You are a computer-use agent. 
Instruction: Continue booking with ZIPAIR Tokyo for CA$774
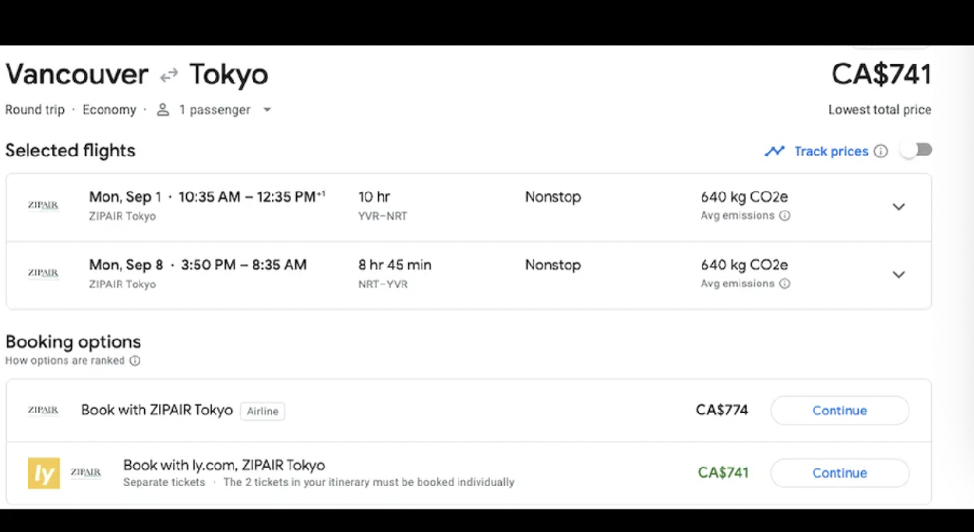click(x=839, y=410)
